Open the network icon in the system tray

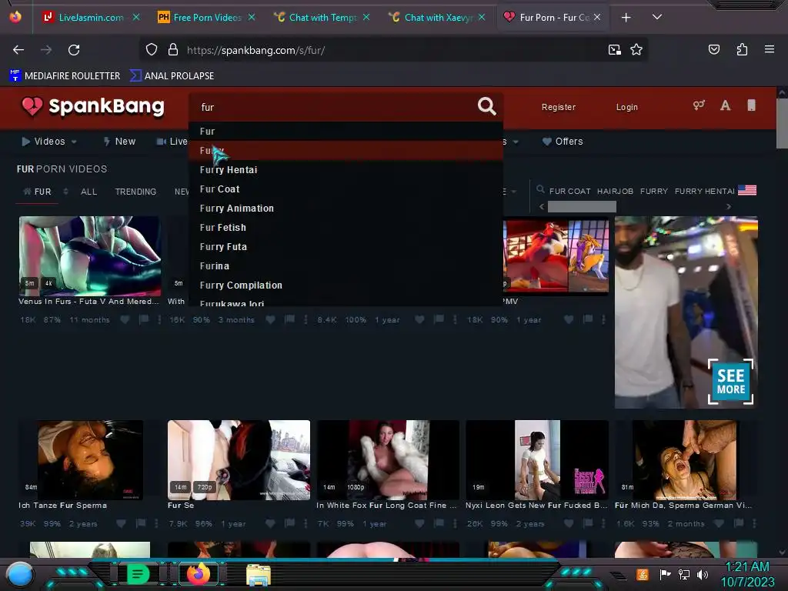[683, 574]
